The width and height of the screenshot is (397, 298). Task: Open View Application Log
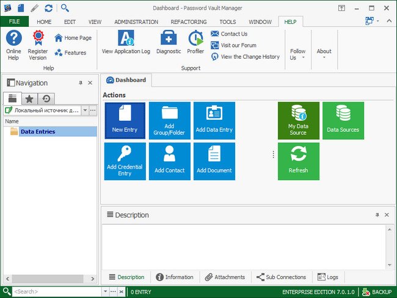[126, 42]
